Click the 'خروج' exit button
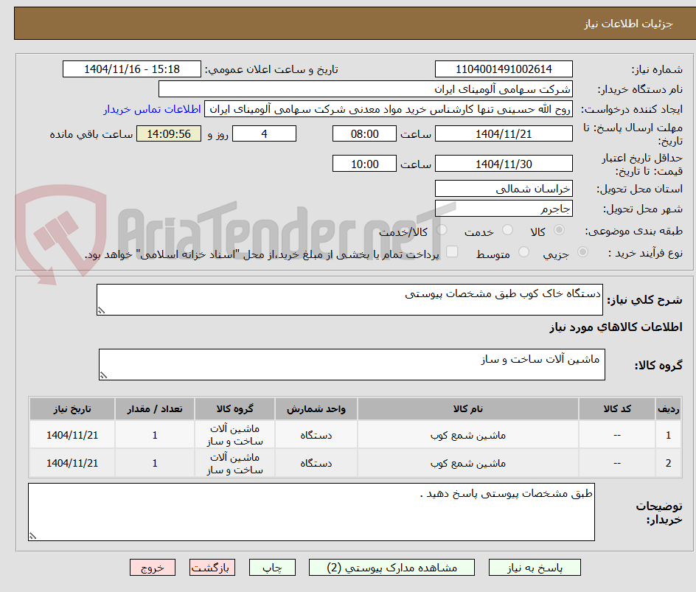 153,568
